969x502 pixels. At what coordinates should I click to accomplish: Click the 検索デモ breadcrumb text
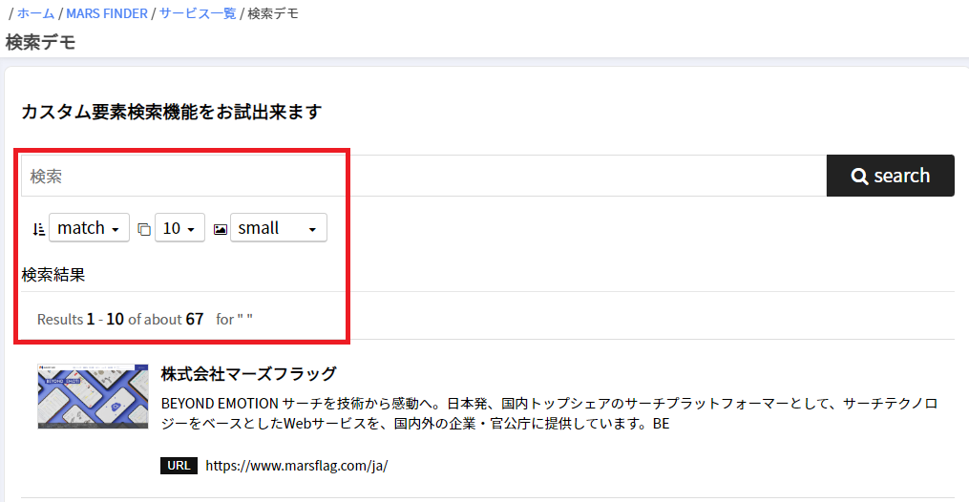273,13
